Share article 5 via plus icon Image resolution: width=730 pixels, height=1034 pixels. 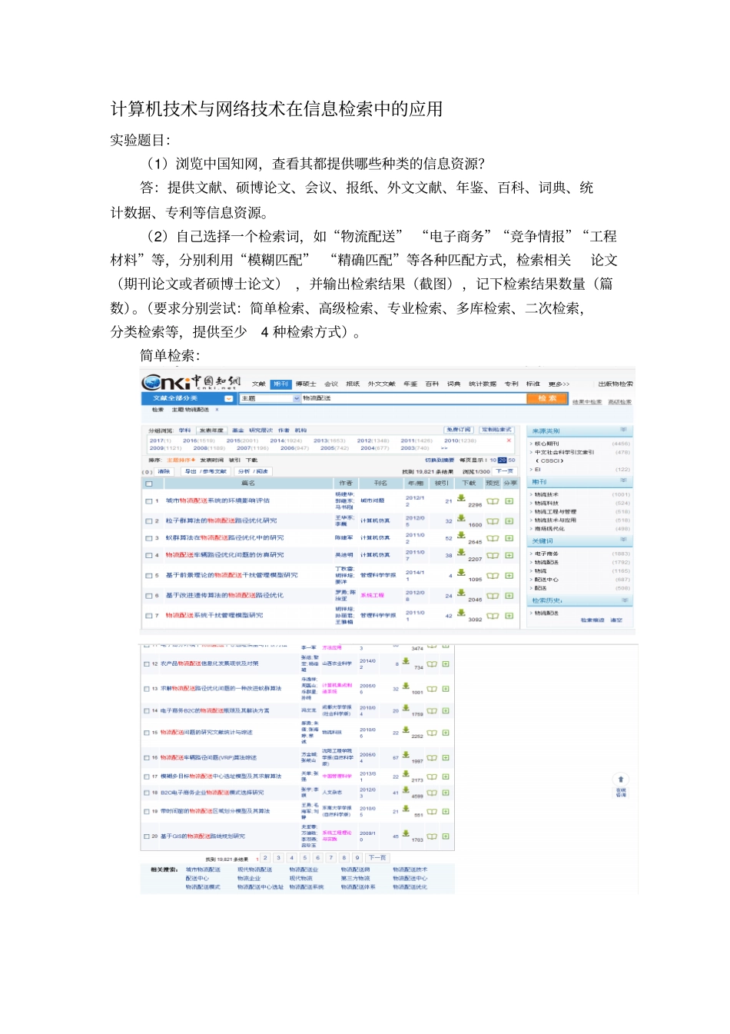509,575
